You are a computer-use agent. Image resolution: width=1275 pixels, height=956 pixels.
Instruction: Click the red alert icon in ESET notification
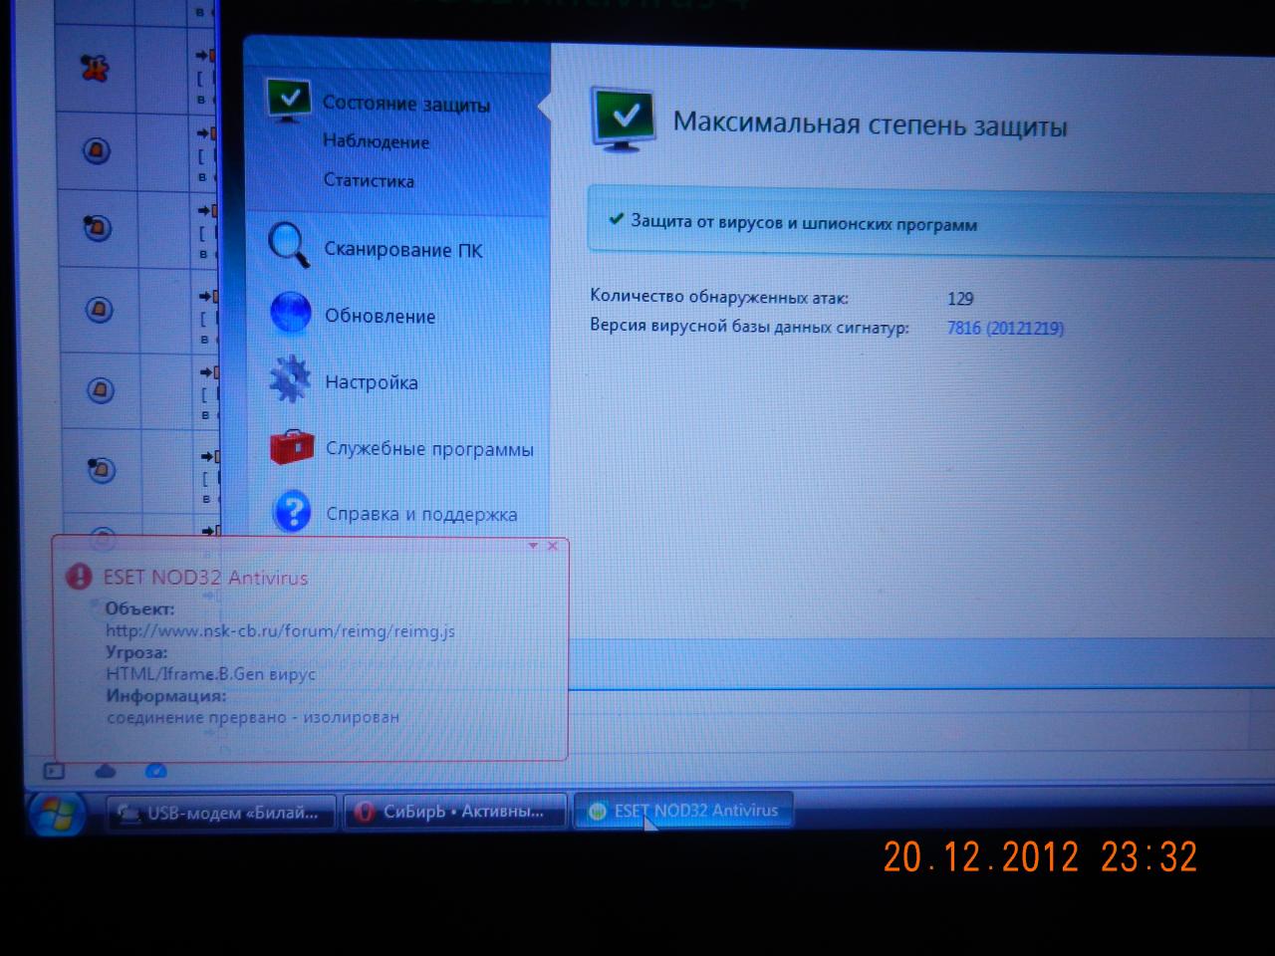click(79, 577)
